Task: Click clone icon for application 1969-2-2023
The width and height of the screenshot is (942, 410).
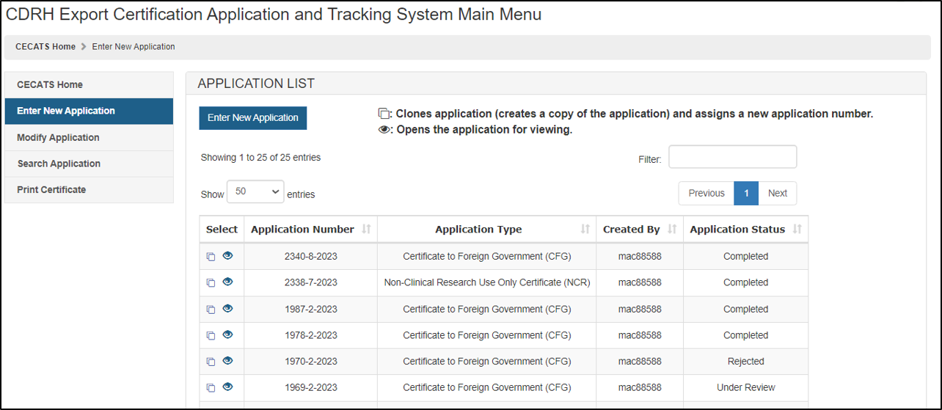Action: pos(211,388)
